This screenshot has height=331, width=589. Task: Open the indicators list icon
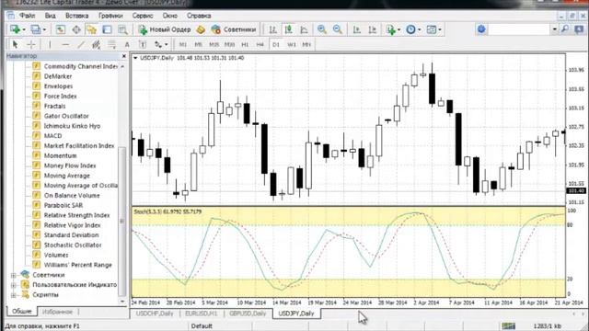(390, 29)
